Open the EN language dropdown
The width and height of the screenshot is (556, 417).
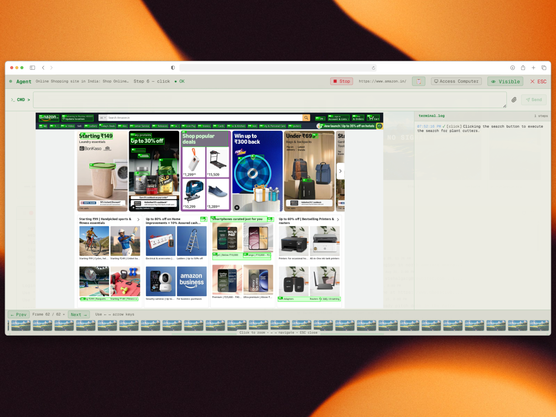click(x=320, y=118)
